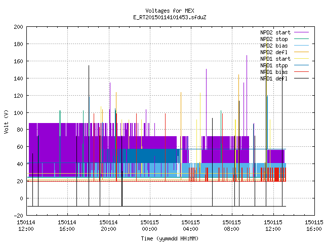Select the NPD1 start legend entry

point(275,59)
